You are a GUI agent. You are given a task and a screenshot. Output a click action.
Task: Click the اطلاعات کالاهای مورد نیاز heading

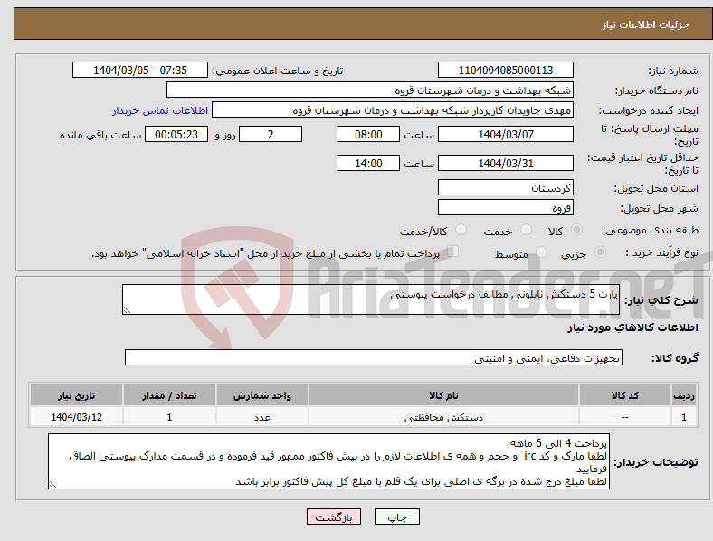(632, 327)
